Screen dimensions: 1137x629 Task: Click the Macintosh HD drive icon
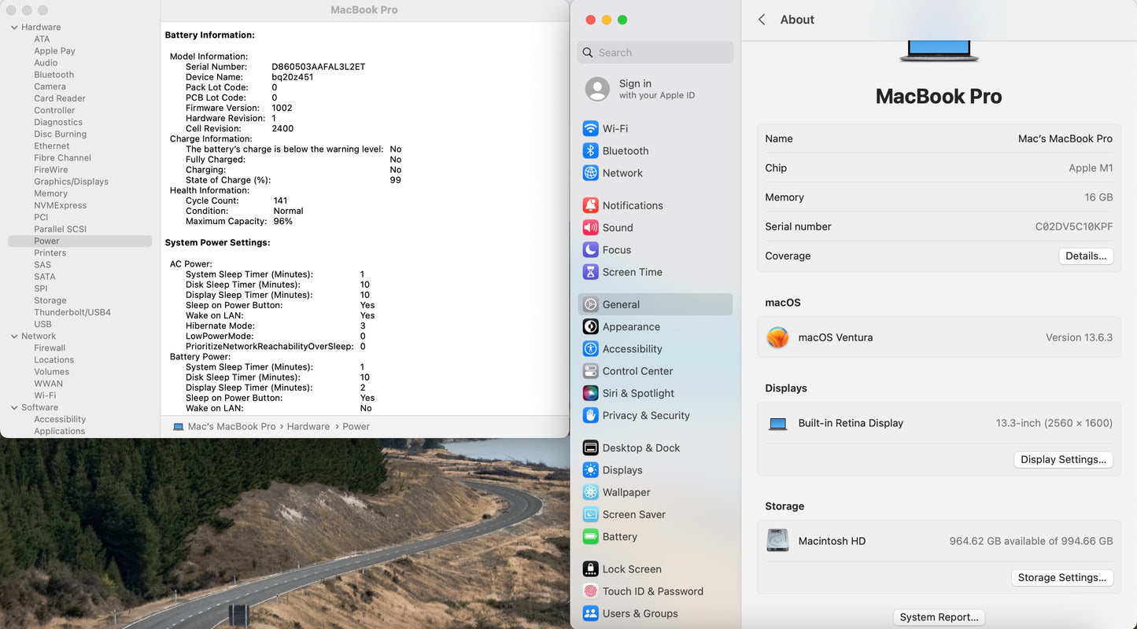(777, 541)
